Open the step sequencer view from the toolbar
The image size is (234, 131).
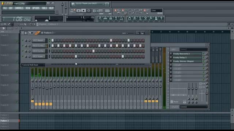(x=105, y=19)
